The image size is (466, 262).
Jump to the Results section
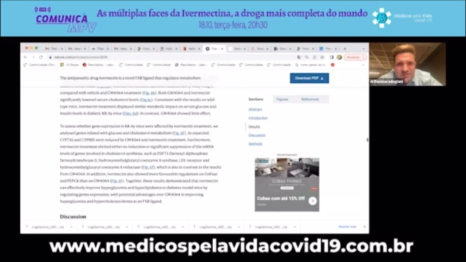tap(254, 127)
